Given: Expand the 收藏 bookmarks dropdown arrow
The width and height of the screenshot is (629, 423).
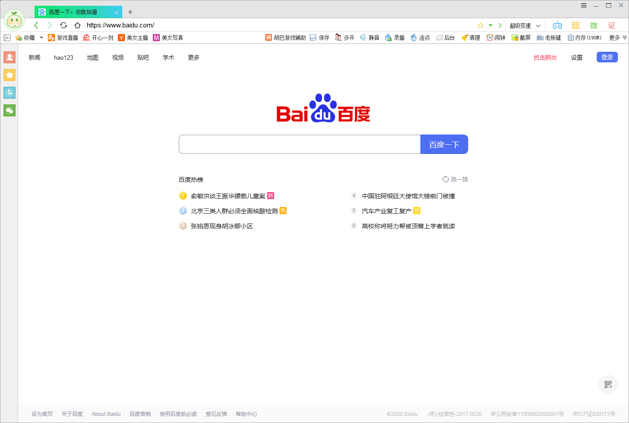Looking at the screenshot, I should (x=41, y=38).
